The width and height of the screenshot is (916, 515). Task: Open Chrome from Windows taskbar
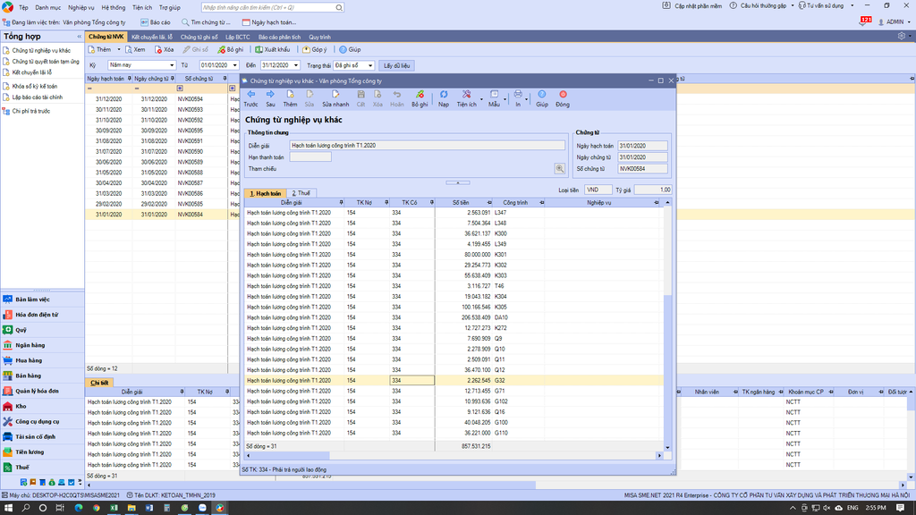96,508
